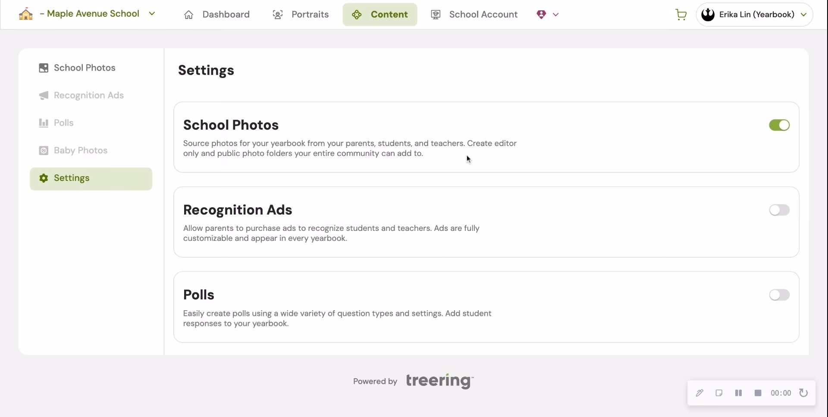Pause the screen recording

pyautogui.click(x=738, y=393)
